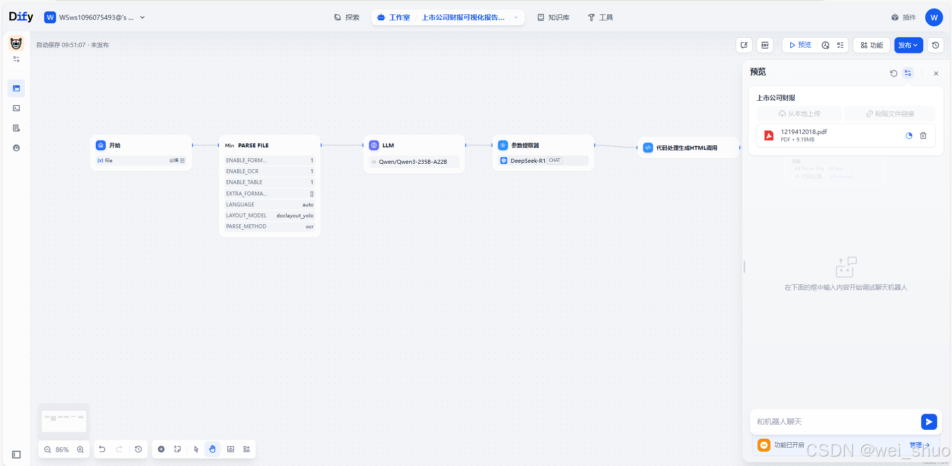Click the file variable in Start node
The image size is (952, 466).
[141, 160]
